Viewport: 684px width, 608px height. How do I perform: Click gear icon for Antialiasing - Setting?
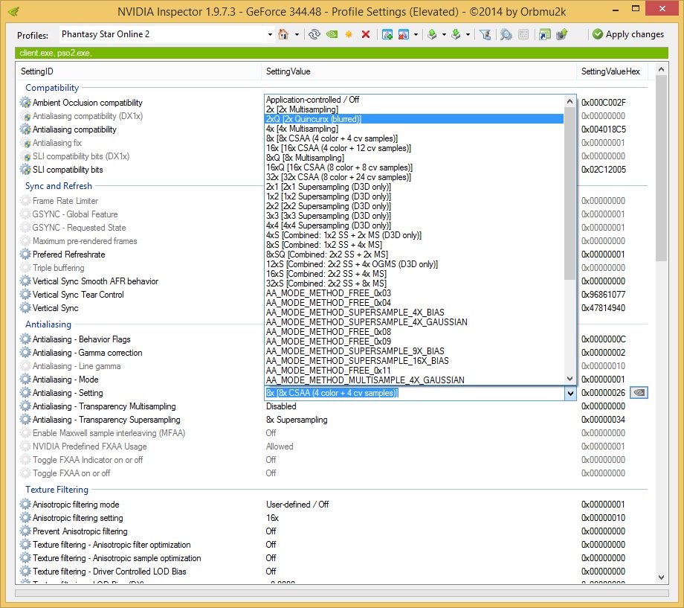click(25, 393)
